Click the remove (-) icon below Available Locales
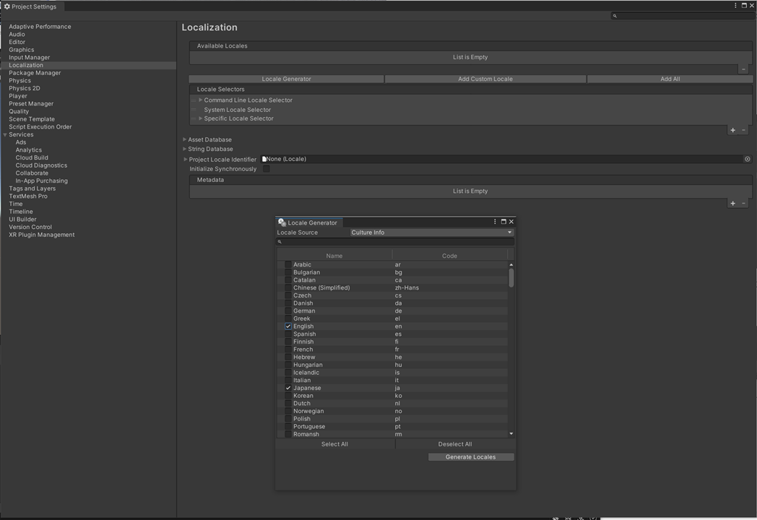757x520 pixels. click(x=743, y=69)
